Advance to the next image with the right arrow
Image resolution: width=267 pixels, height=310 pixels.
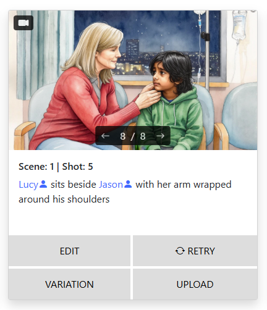tap(160, 136)
